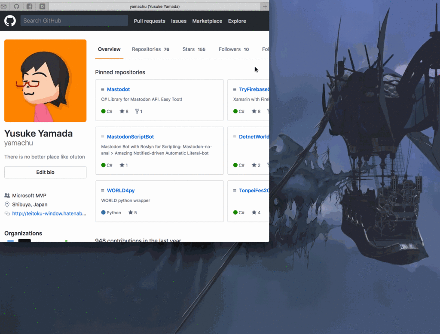Screen dimensions: 440x334
Task: Click the link icon beside the website URL
Action: (7, 214)
